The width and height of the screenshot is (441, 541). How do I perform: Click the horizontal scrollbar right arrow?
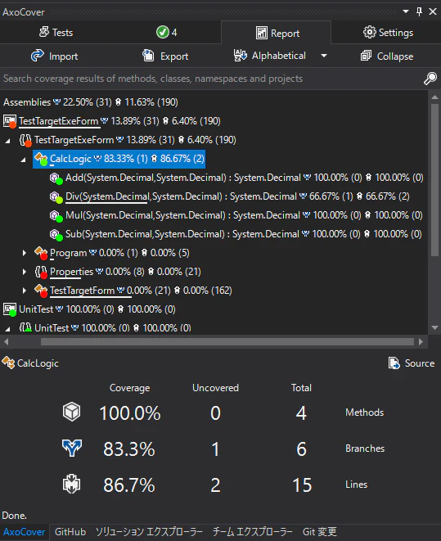(x=421, y=342)
